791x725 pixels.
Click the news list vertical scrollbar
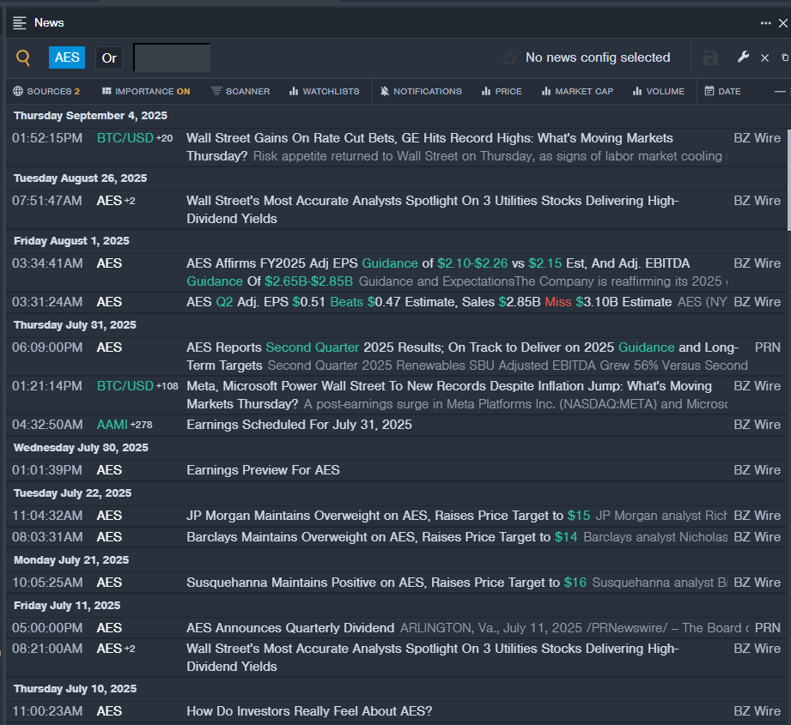788,181
